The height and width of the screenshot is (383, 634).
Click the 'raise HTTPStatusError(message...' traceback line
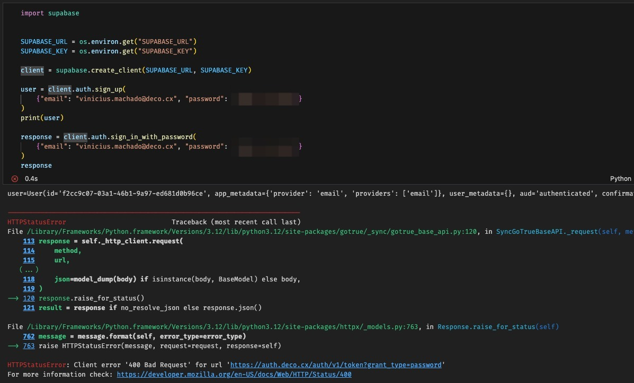point(160,346)
